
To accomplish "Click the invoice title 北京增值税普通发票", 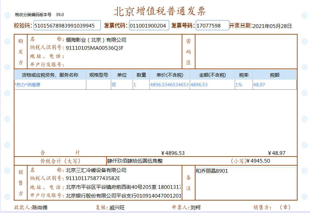I will (160, 11).
